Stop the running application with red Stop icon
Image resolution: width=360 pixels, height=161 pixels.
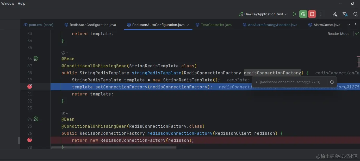click(x=312, y=14)
